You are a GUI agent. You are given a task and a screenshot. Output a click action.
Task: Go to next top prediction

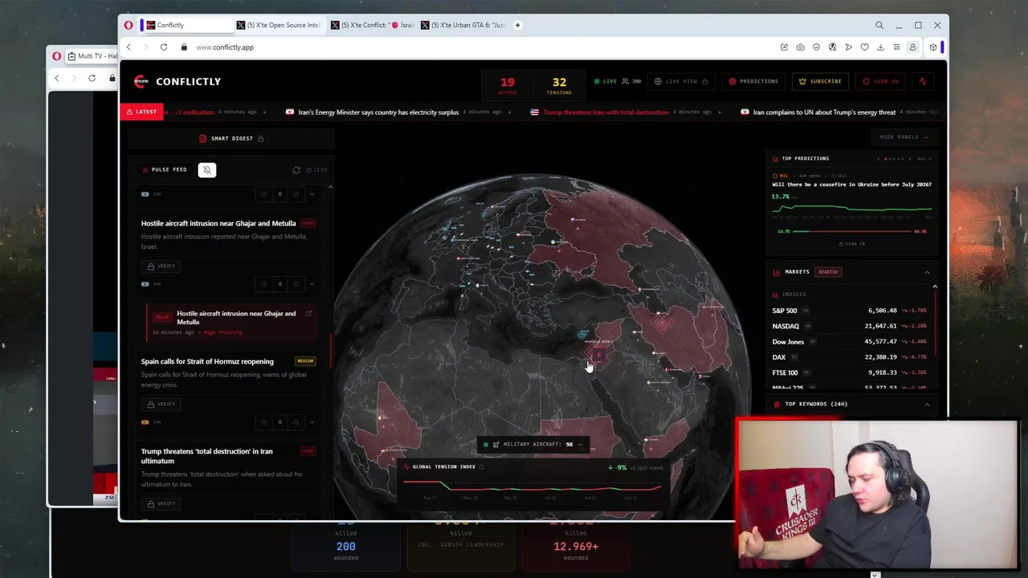point(910,159)
